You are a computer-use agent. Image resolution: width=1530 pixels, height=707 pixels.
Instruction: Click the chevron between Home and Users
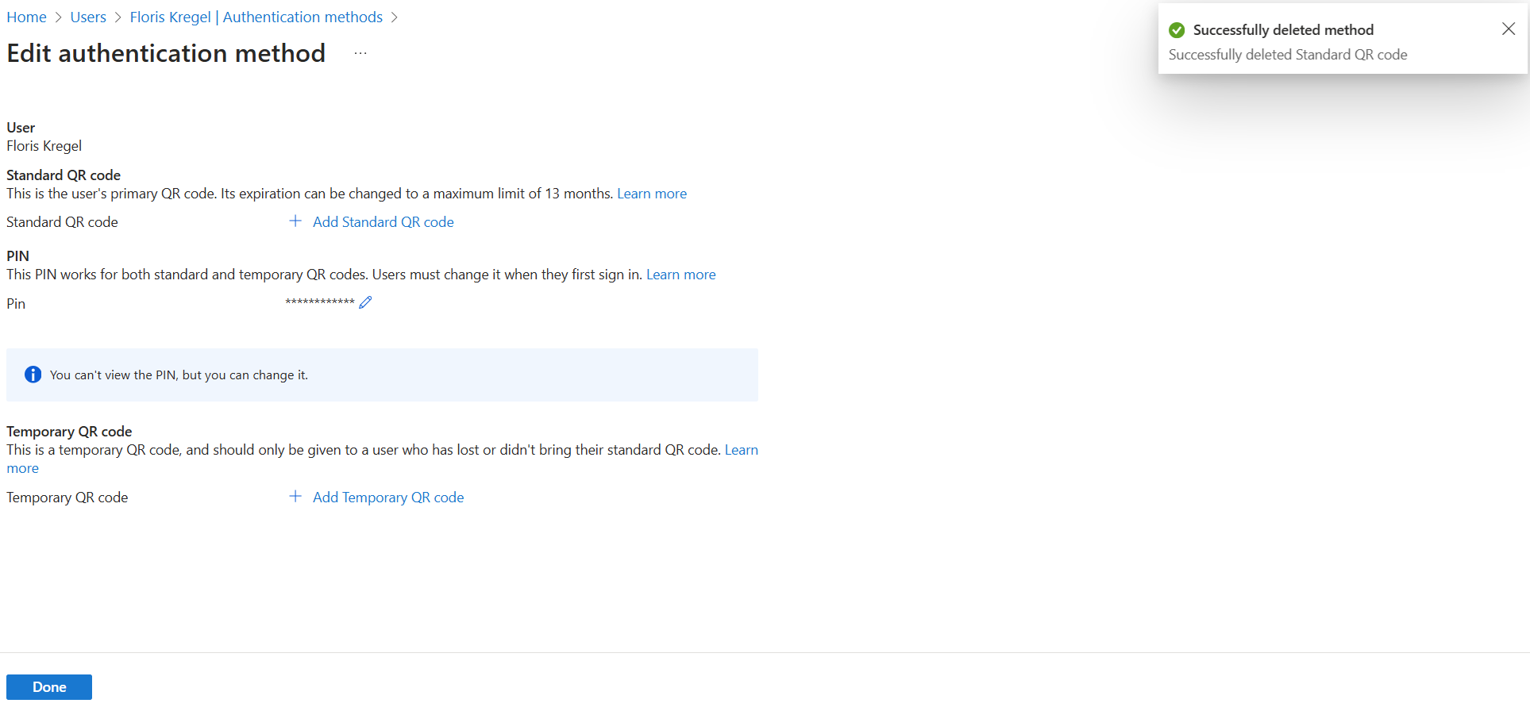click(x=59, y=17)
